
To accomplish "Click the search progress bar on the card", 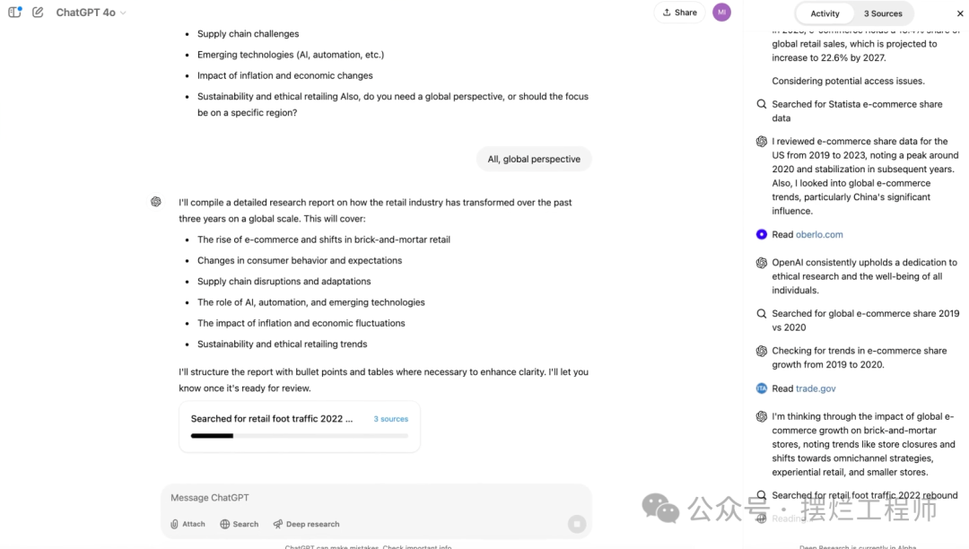I will coord(299,436).
